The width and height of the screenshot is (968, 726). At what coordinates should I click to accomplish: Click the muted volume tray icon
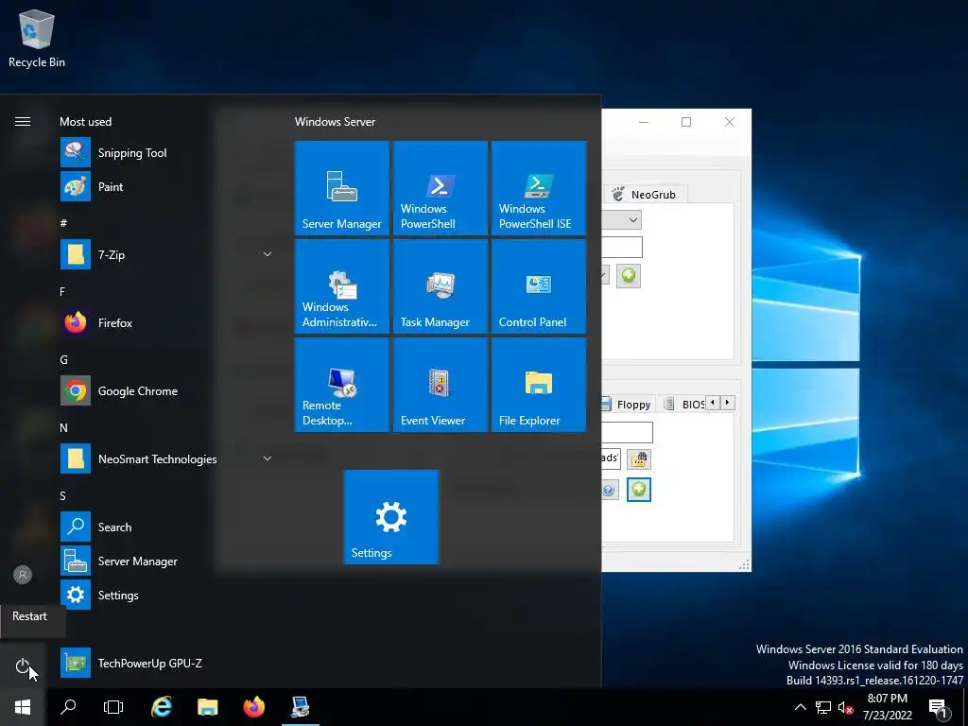pyautogui.click(x=845, y=707)
